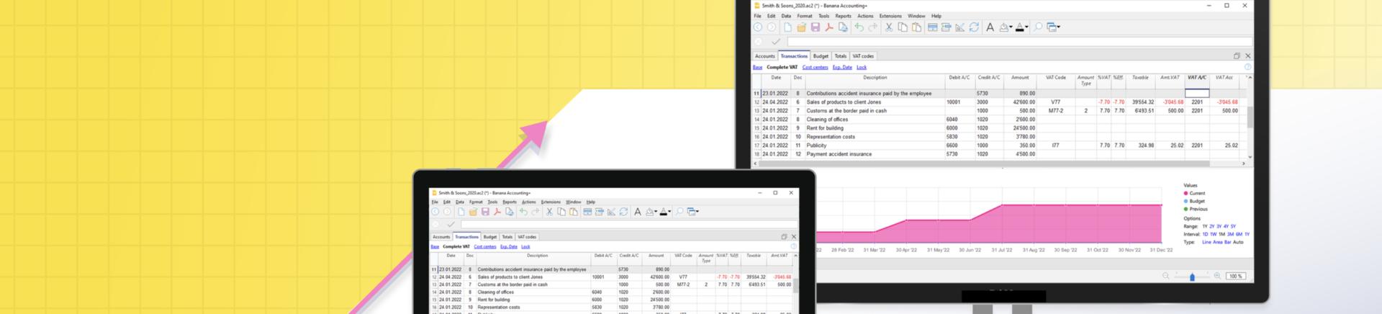1382x314 pixels.
Task: Click the Cut scissors icon in monitor window
Action: [x=889, y=27]
